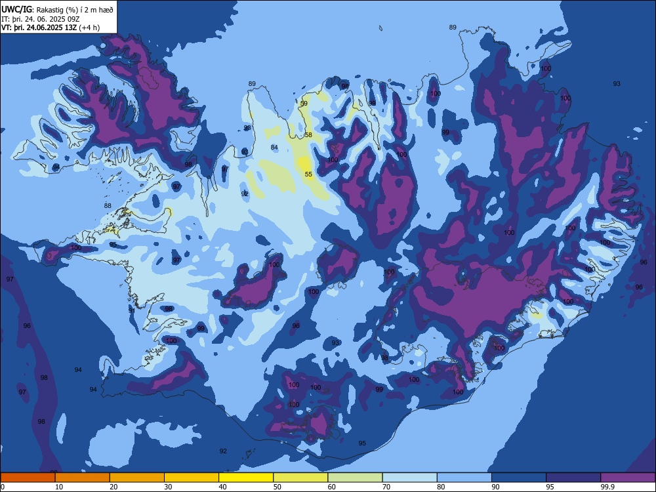
Task: Select the legend tick label '20'
Action: (113, 487)
